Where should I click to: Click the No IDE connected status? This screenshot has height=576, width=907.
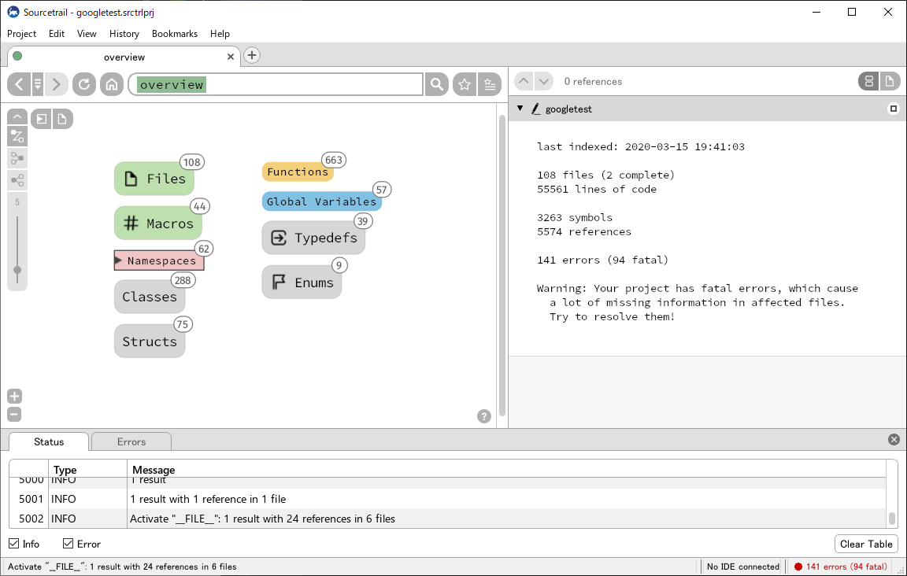click(x=743, y=567)
